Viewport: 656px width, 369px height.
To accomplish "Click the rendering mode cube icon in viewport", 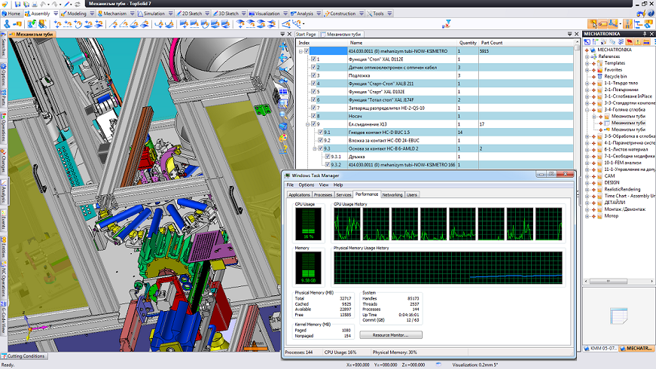I will pos(283,126).
